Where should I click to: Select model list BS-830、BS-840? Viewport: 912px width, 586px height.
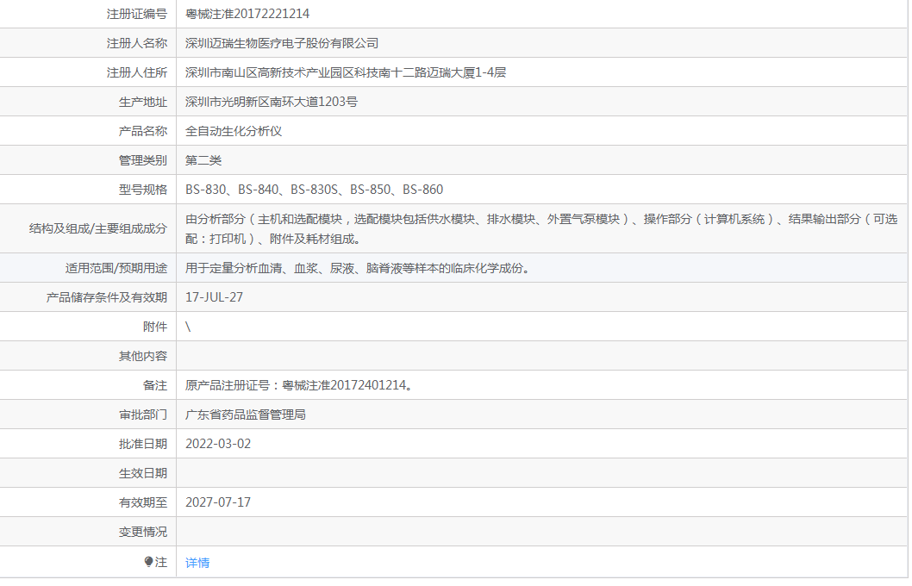tap(314, 190)
